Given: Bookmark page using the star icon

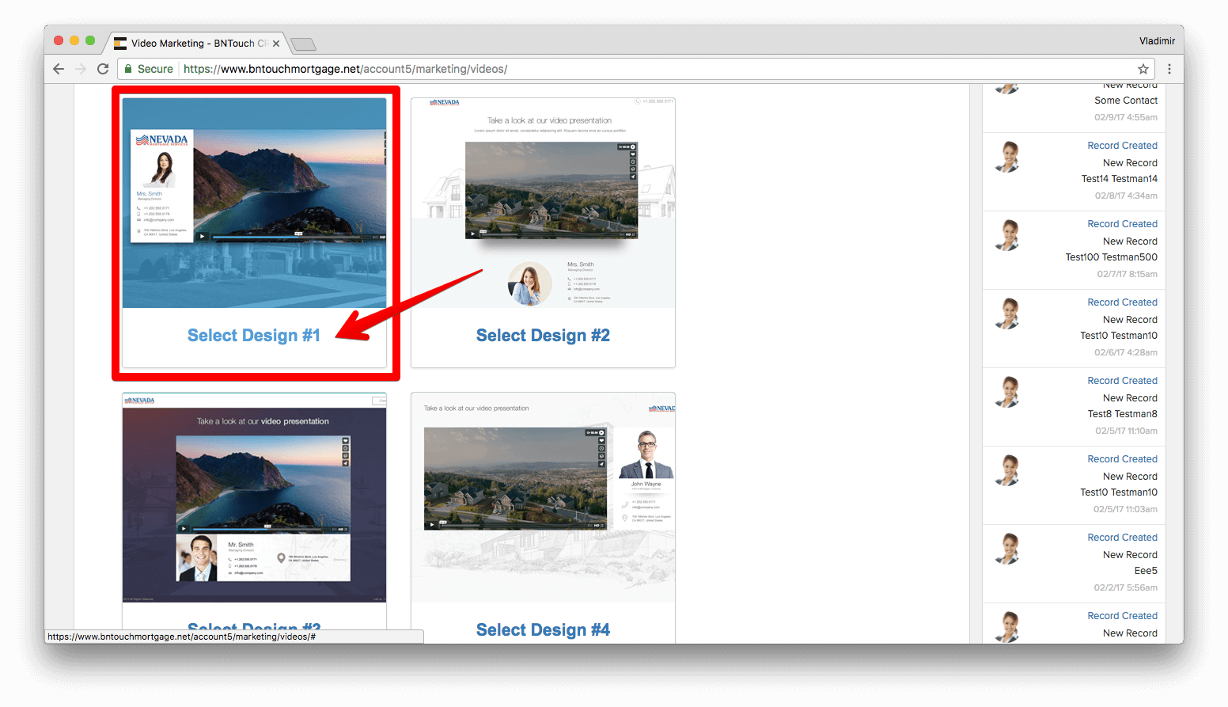Looking at the screenshot, I should [x=1143, y=69].
